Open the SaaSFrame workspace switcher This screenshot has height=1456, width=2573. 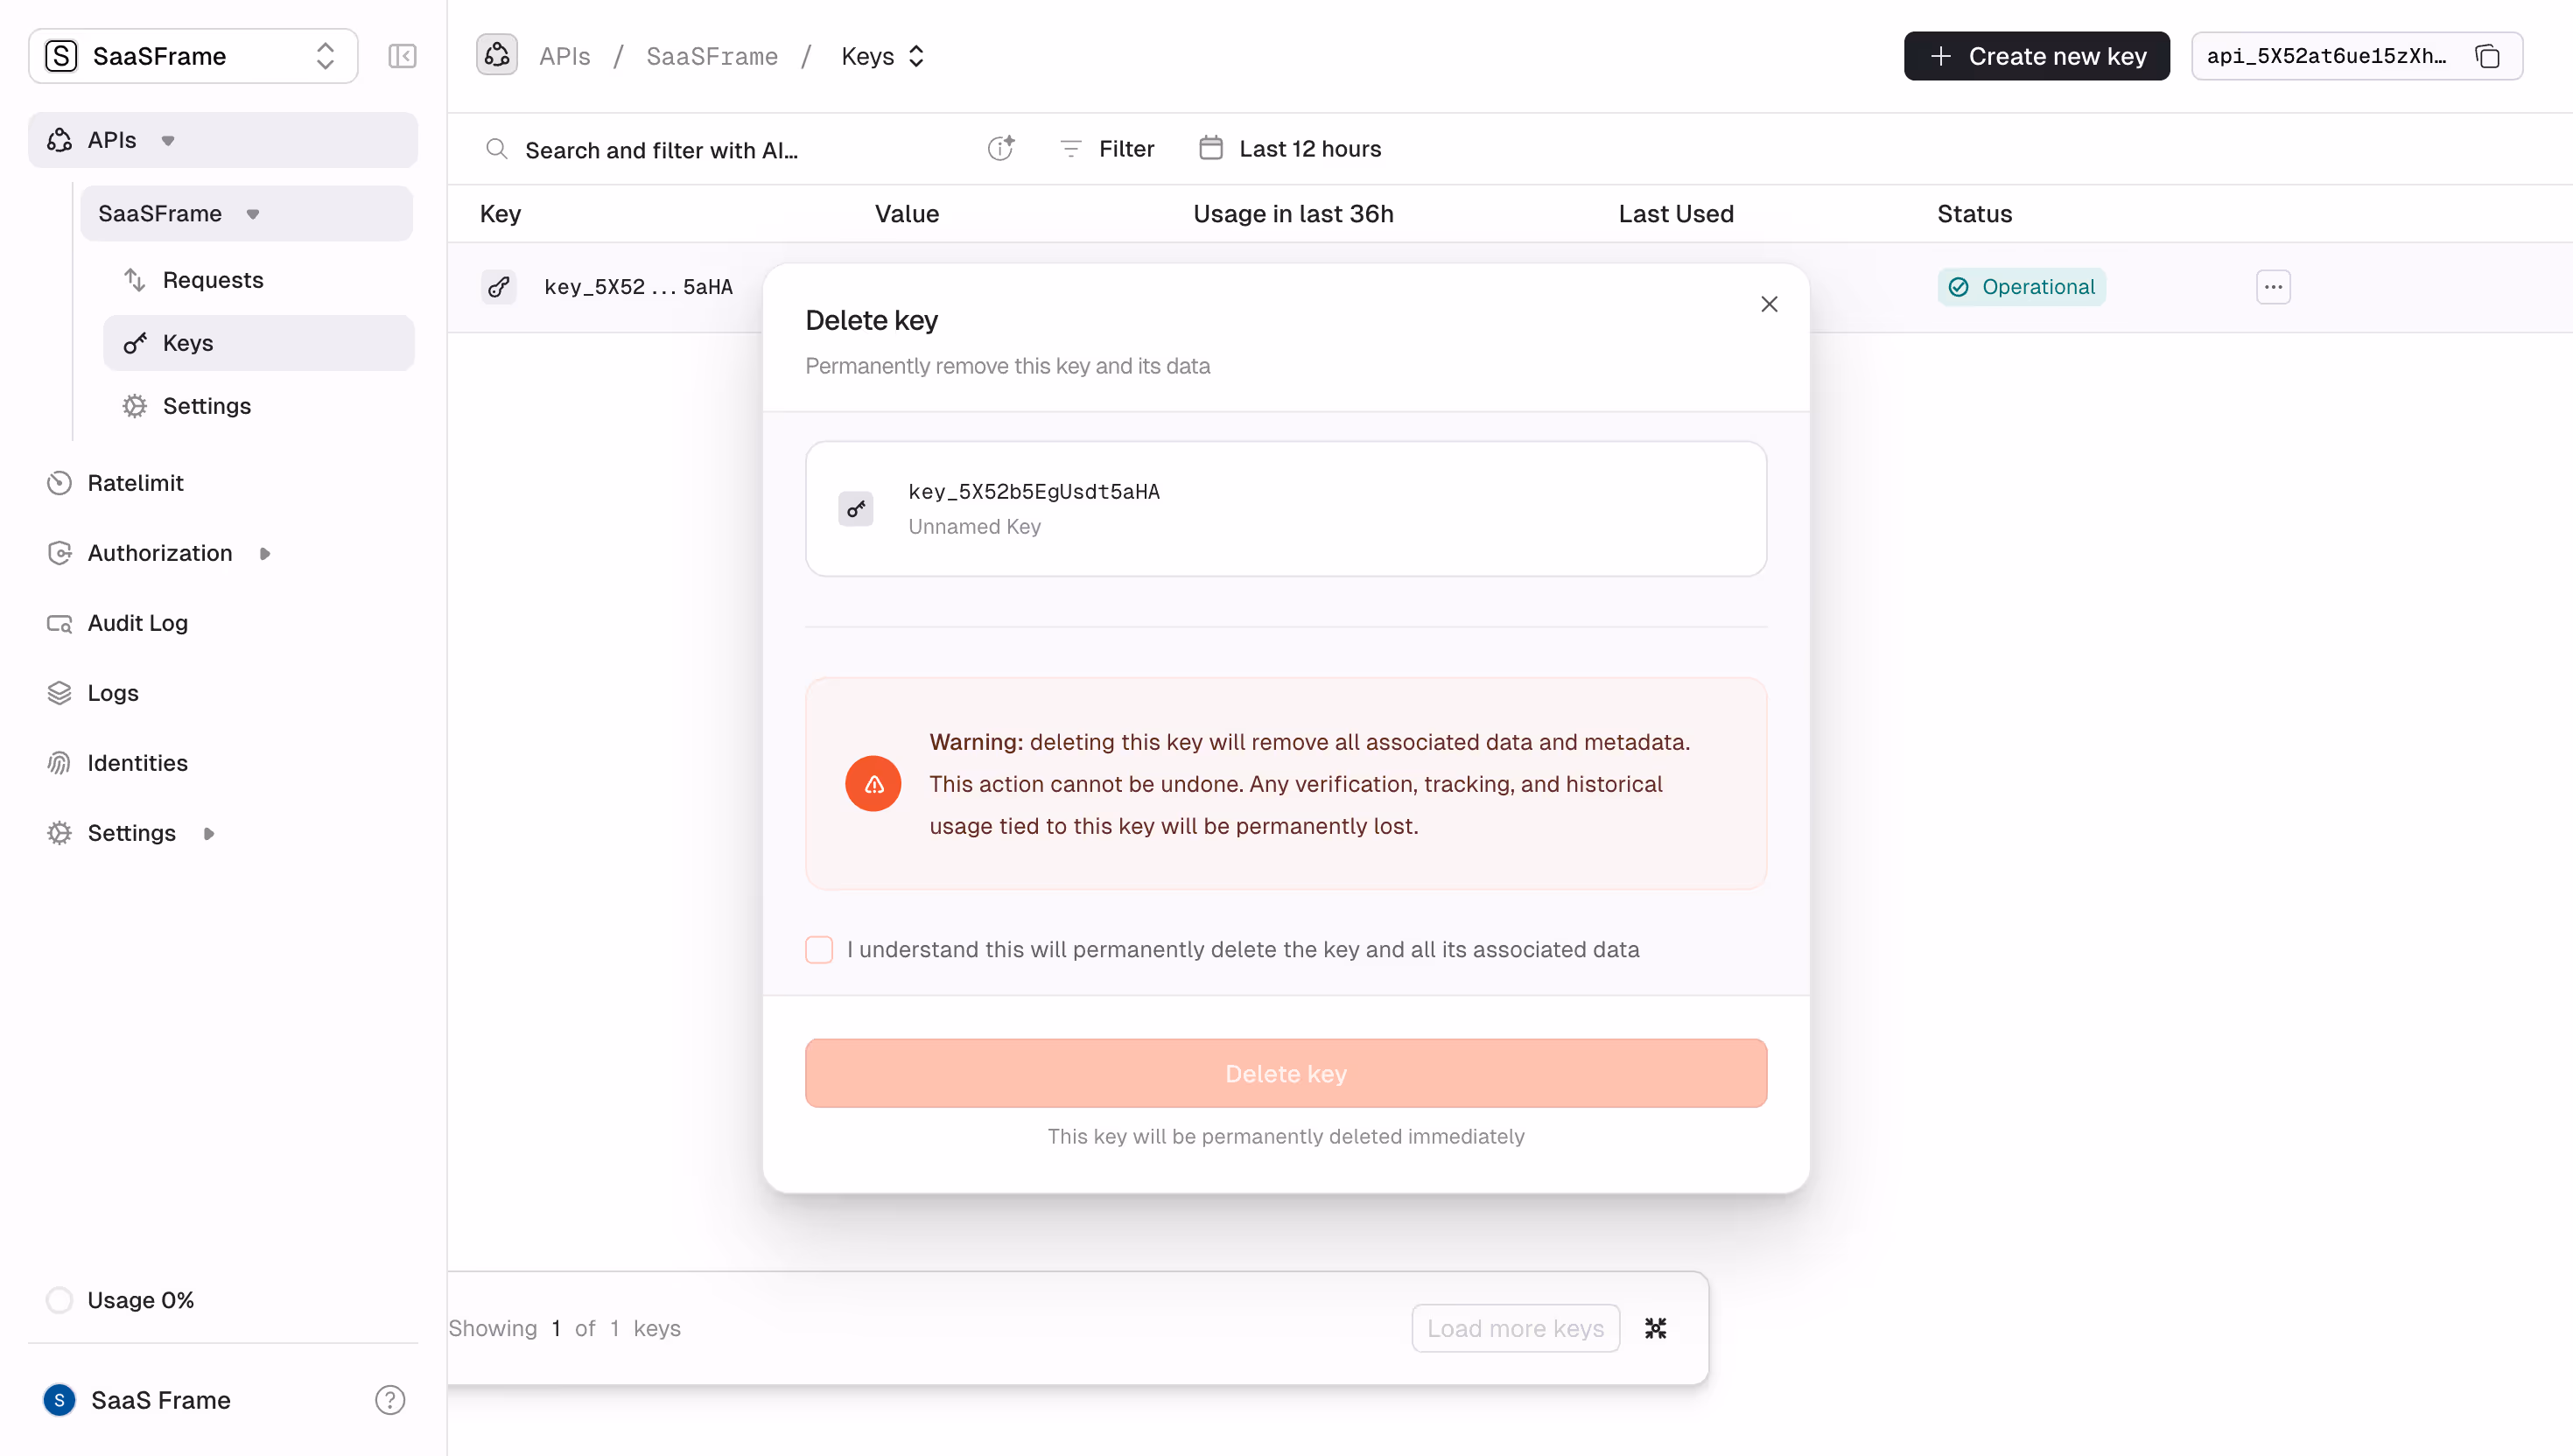click(193, 56)
